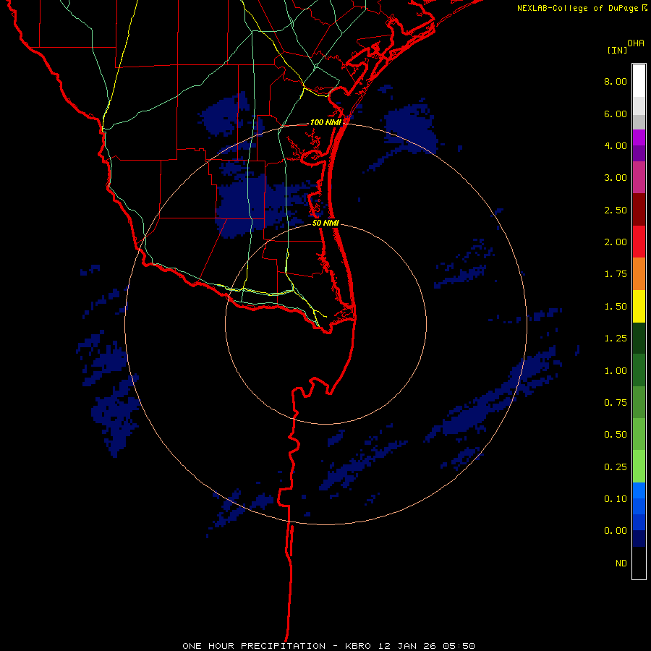Viewport: 651px width, 651px height.
Task: Select the 0.10 legend value
Action: [616, 499]
